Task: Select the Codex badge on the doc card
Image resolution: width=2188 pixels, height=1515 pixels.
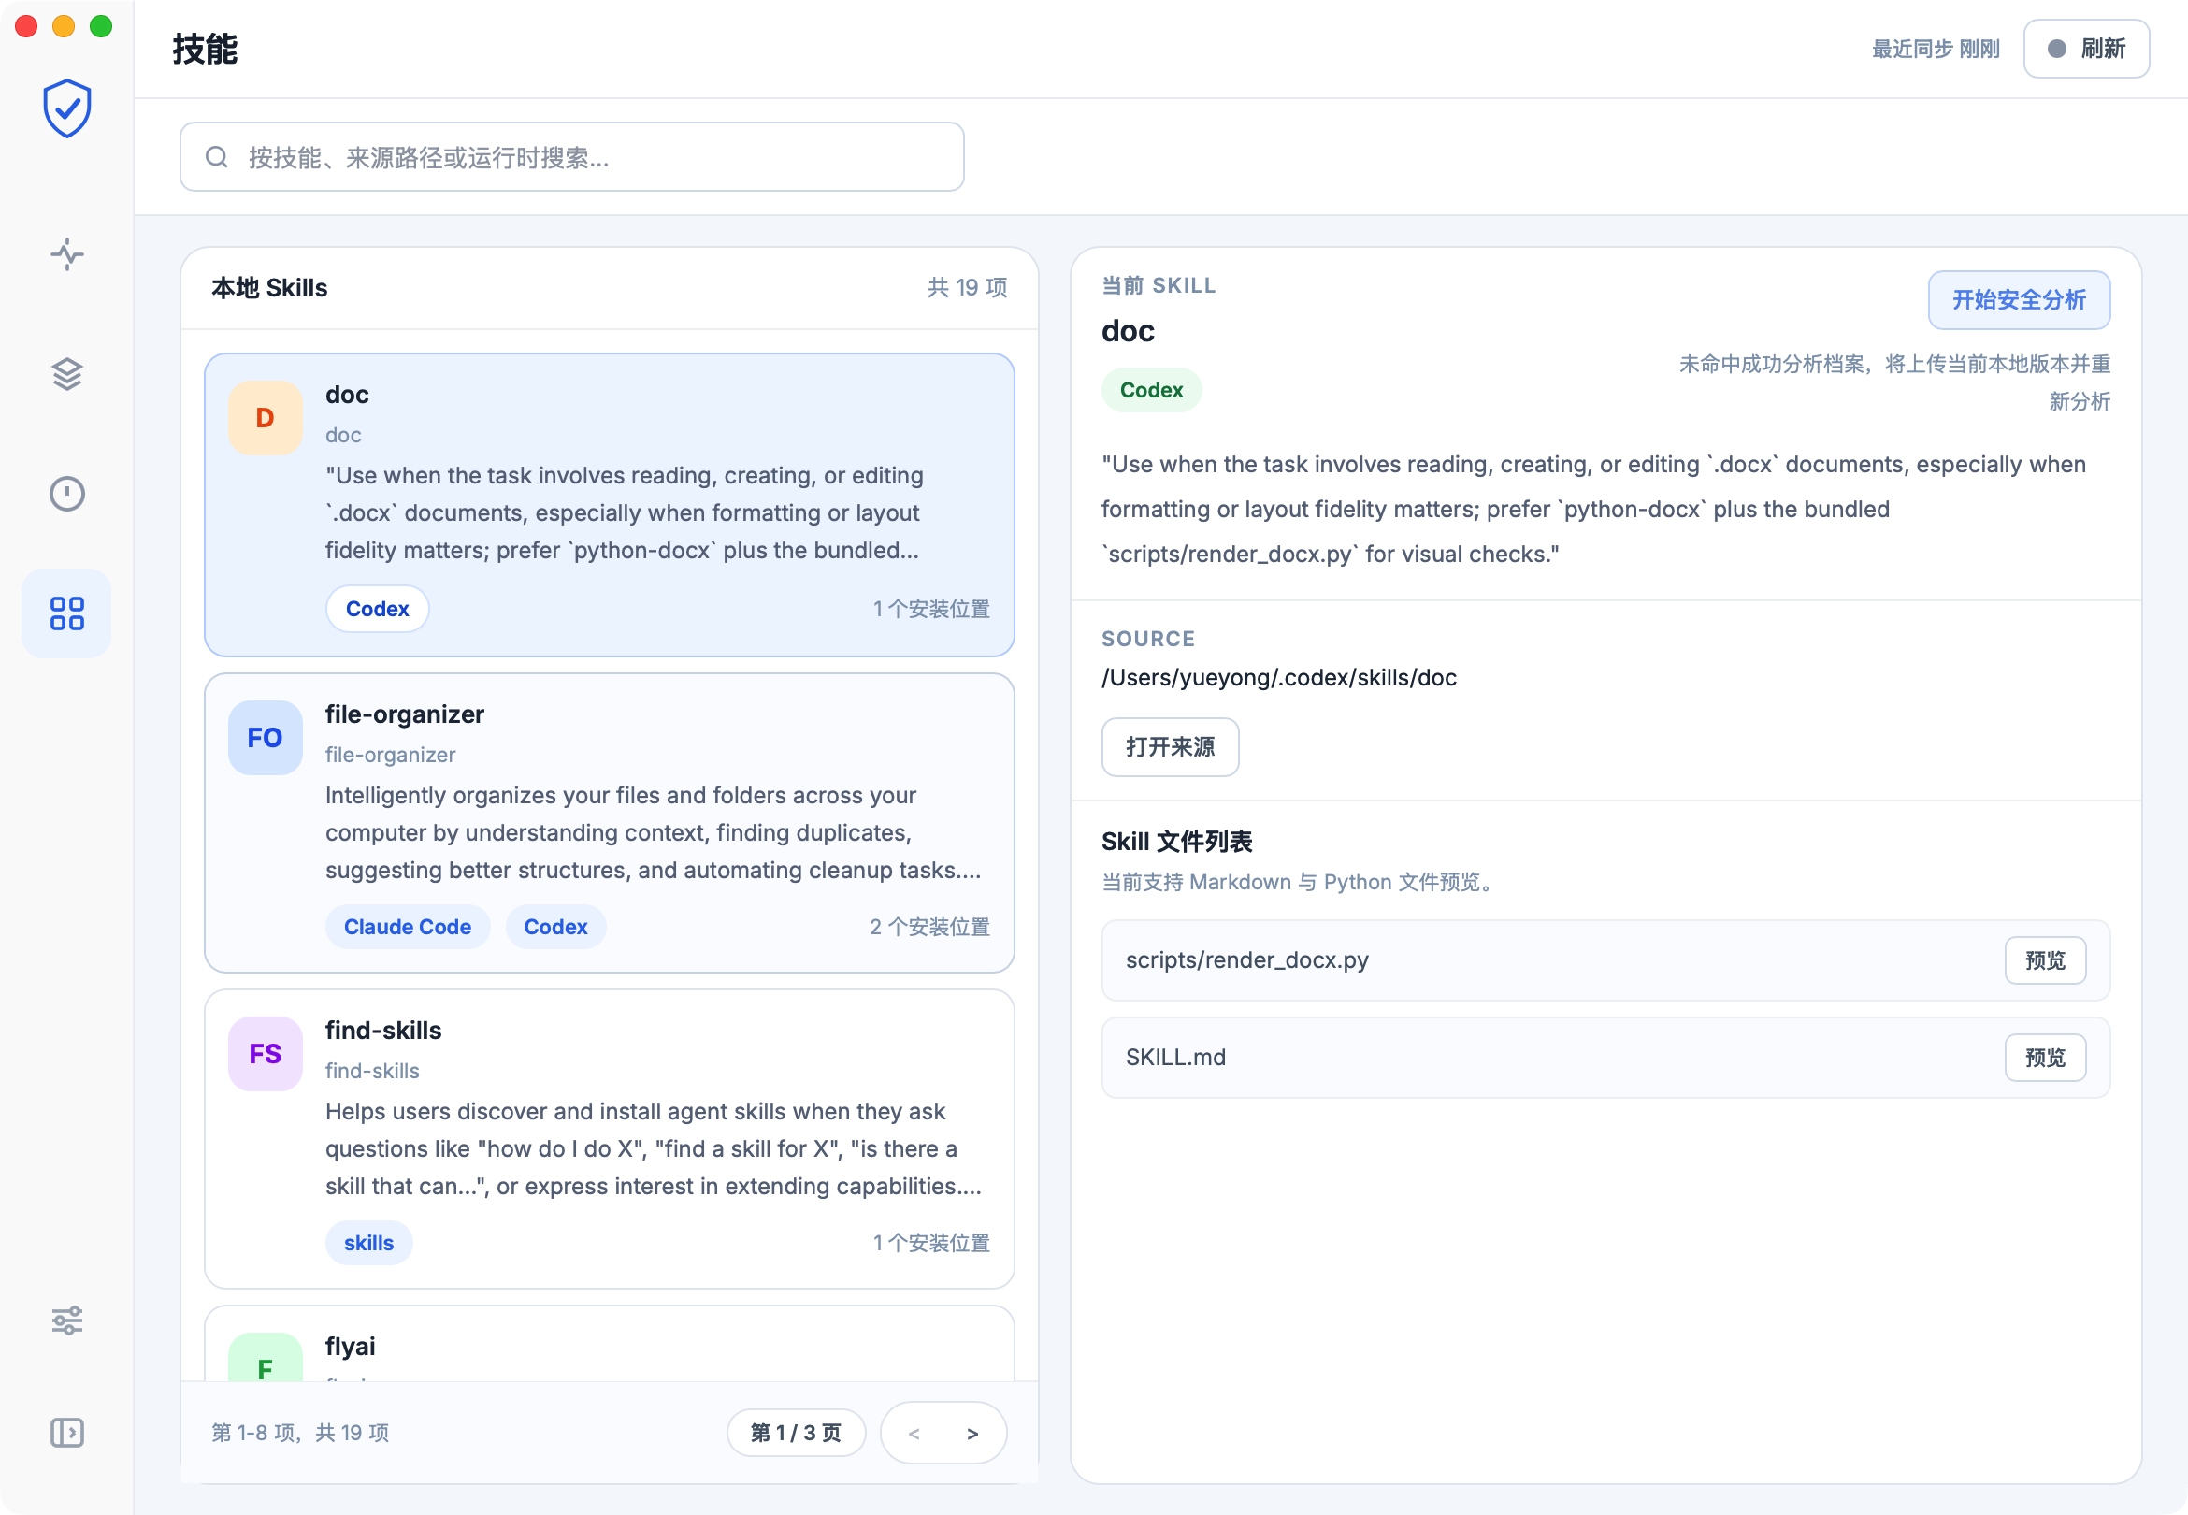Action: pyautogui.click(x=377, y=609)
